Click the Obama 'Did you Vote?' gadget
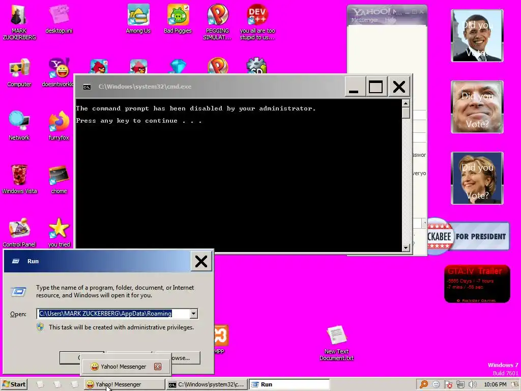Viewport: 521px width, 391px height. (477, 36)
